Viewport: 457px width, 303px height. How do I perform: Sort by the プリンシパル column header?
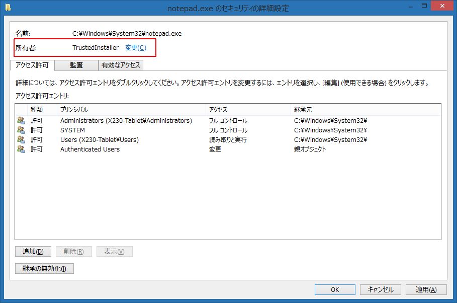[131, 109]
